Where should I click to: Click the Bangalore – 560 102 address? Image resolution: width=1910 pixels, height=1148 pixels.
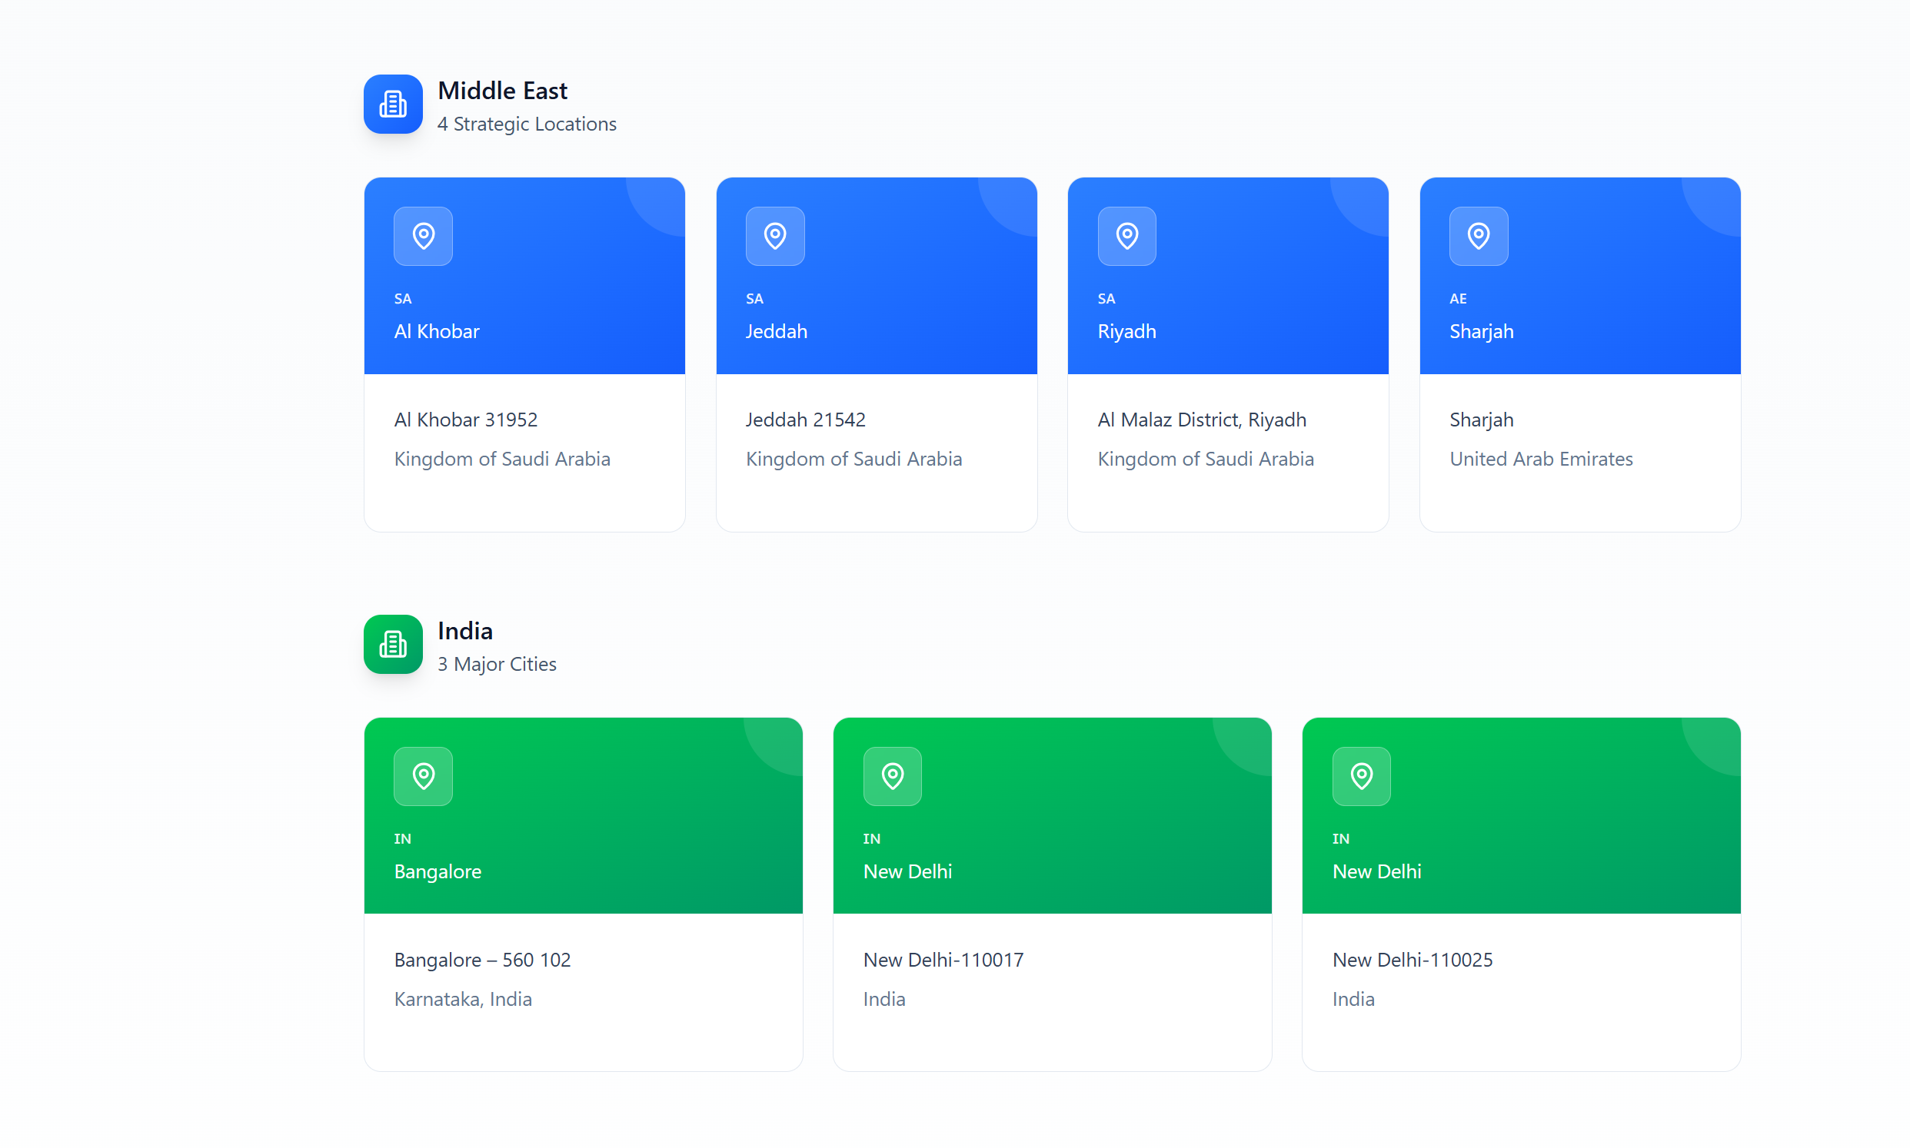click(481, 959)
